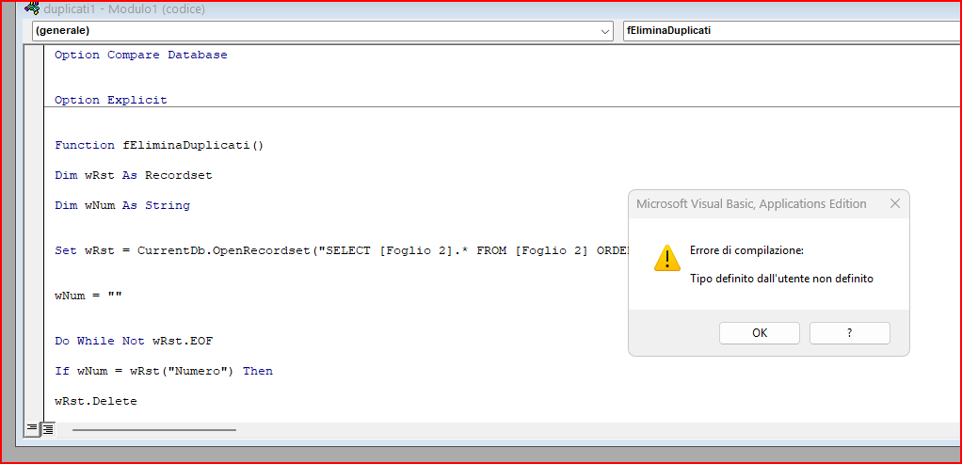Click the "Microsoft Visual Basic, Applications Edition" dialog title
This screenshot has height=464, width=962.
(751, 204)
